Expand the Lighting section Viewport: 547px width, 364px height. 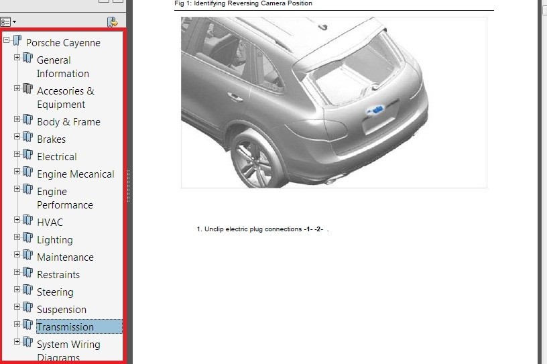17,237
